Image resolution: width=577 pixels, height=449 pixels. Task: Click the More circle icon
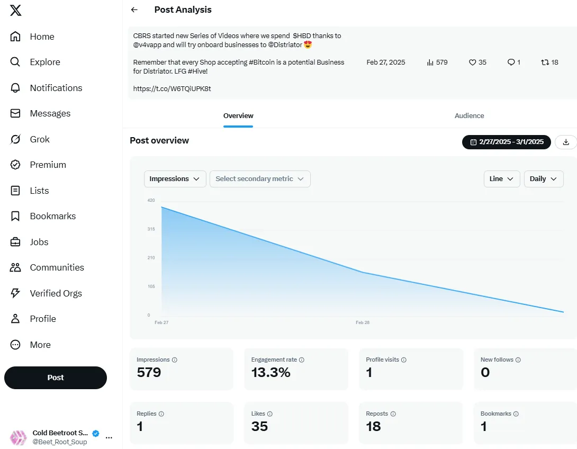(x=15, y=345)
